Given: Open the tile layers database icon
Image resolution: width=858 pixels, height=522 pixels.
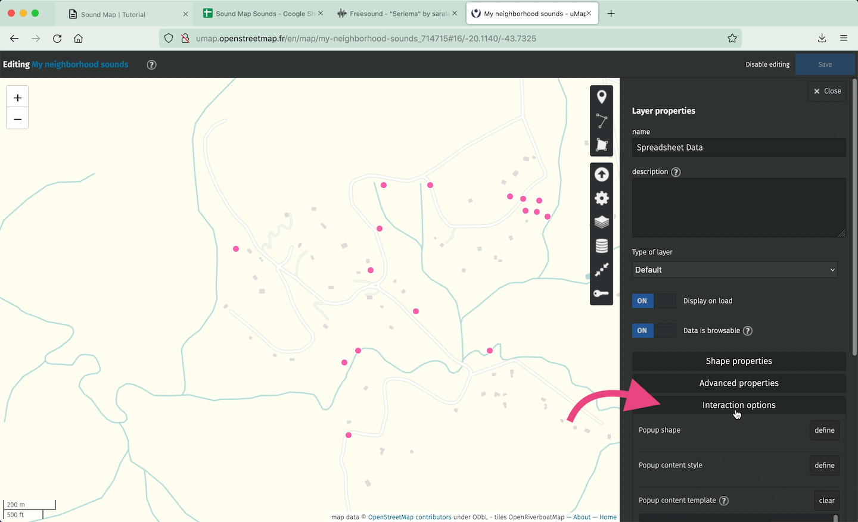Looking at the screenshot, I should (601, 246).
